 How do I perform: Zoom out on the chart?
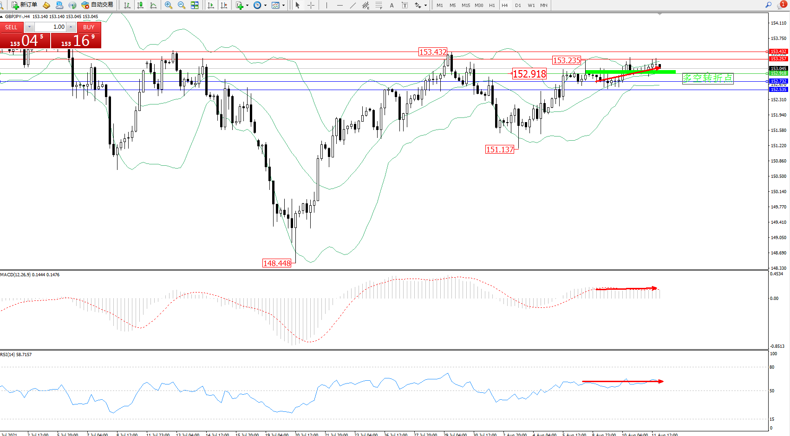(181, 5)
